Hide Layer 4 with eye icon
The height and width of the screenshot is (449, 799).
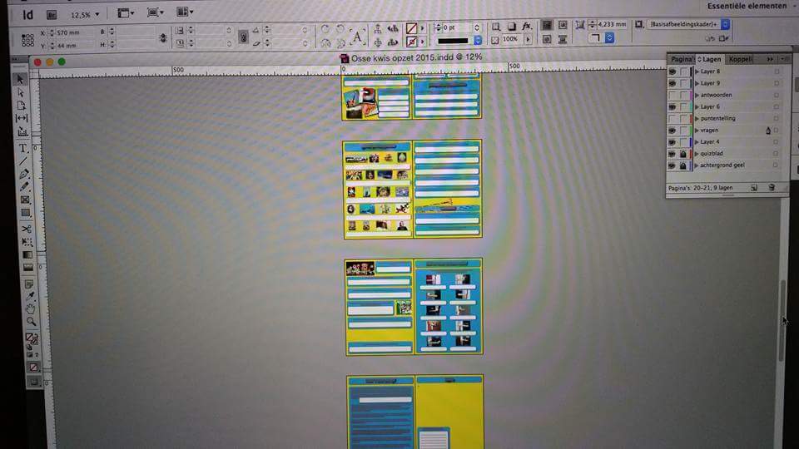pyautogui.click(x=672, y=142)
